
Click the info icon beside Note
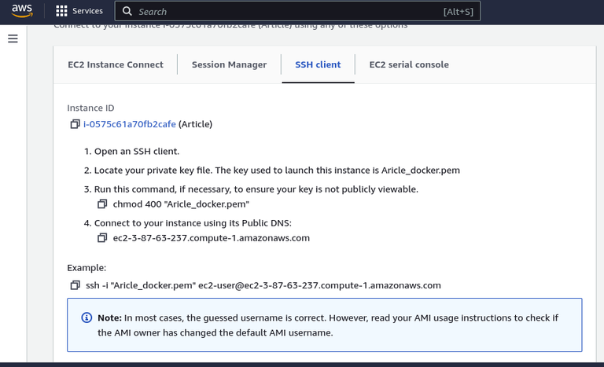pyautogui.click(x=87, y=317)
